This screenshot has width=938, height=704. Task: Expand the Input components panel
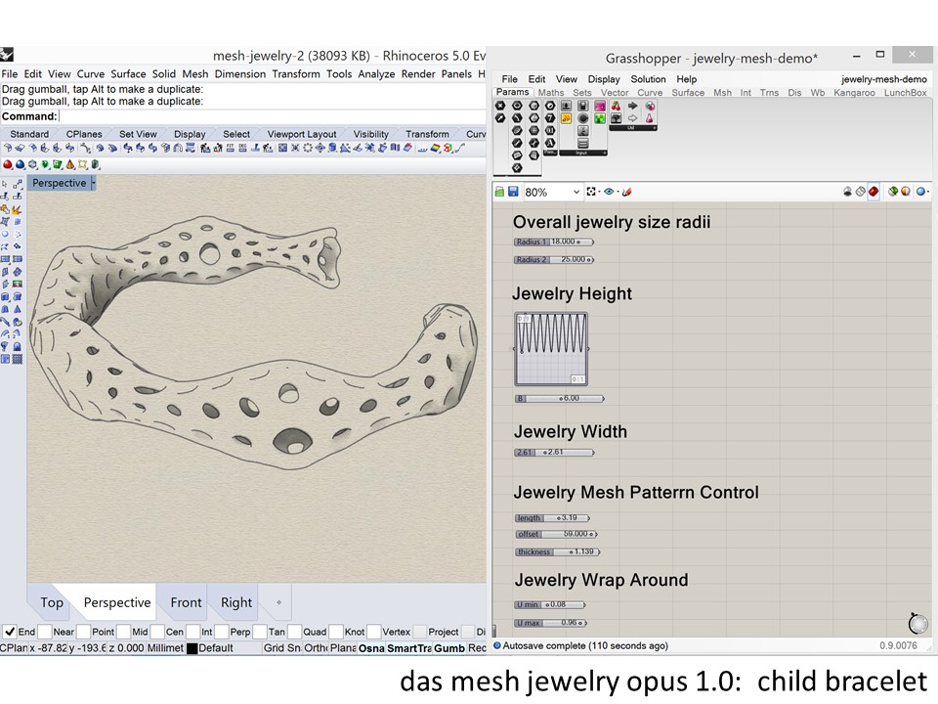(583, 154)
